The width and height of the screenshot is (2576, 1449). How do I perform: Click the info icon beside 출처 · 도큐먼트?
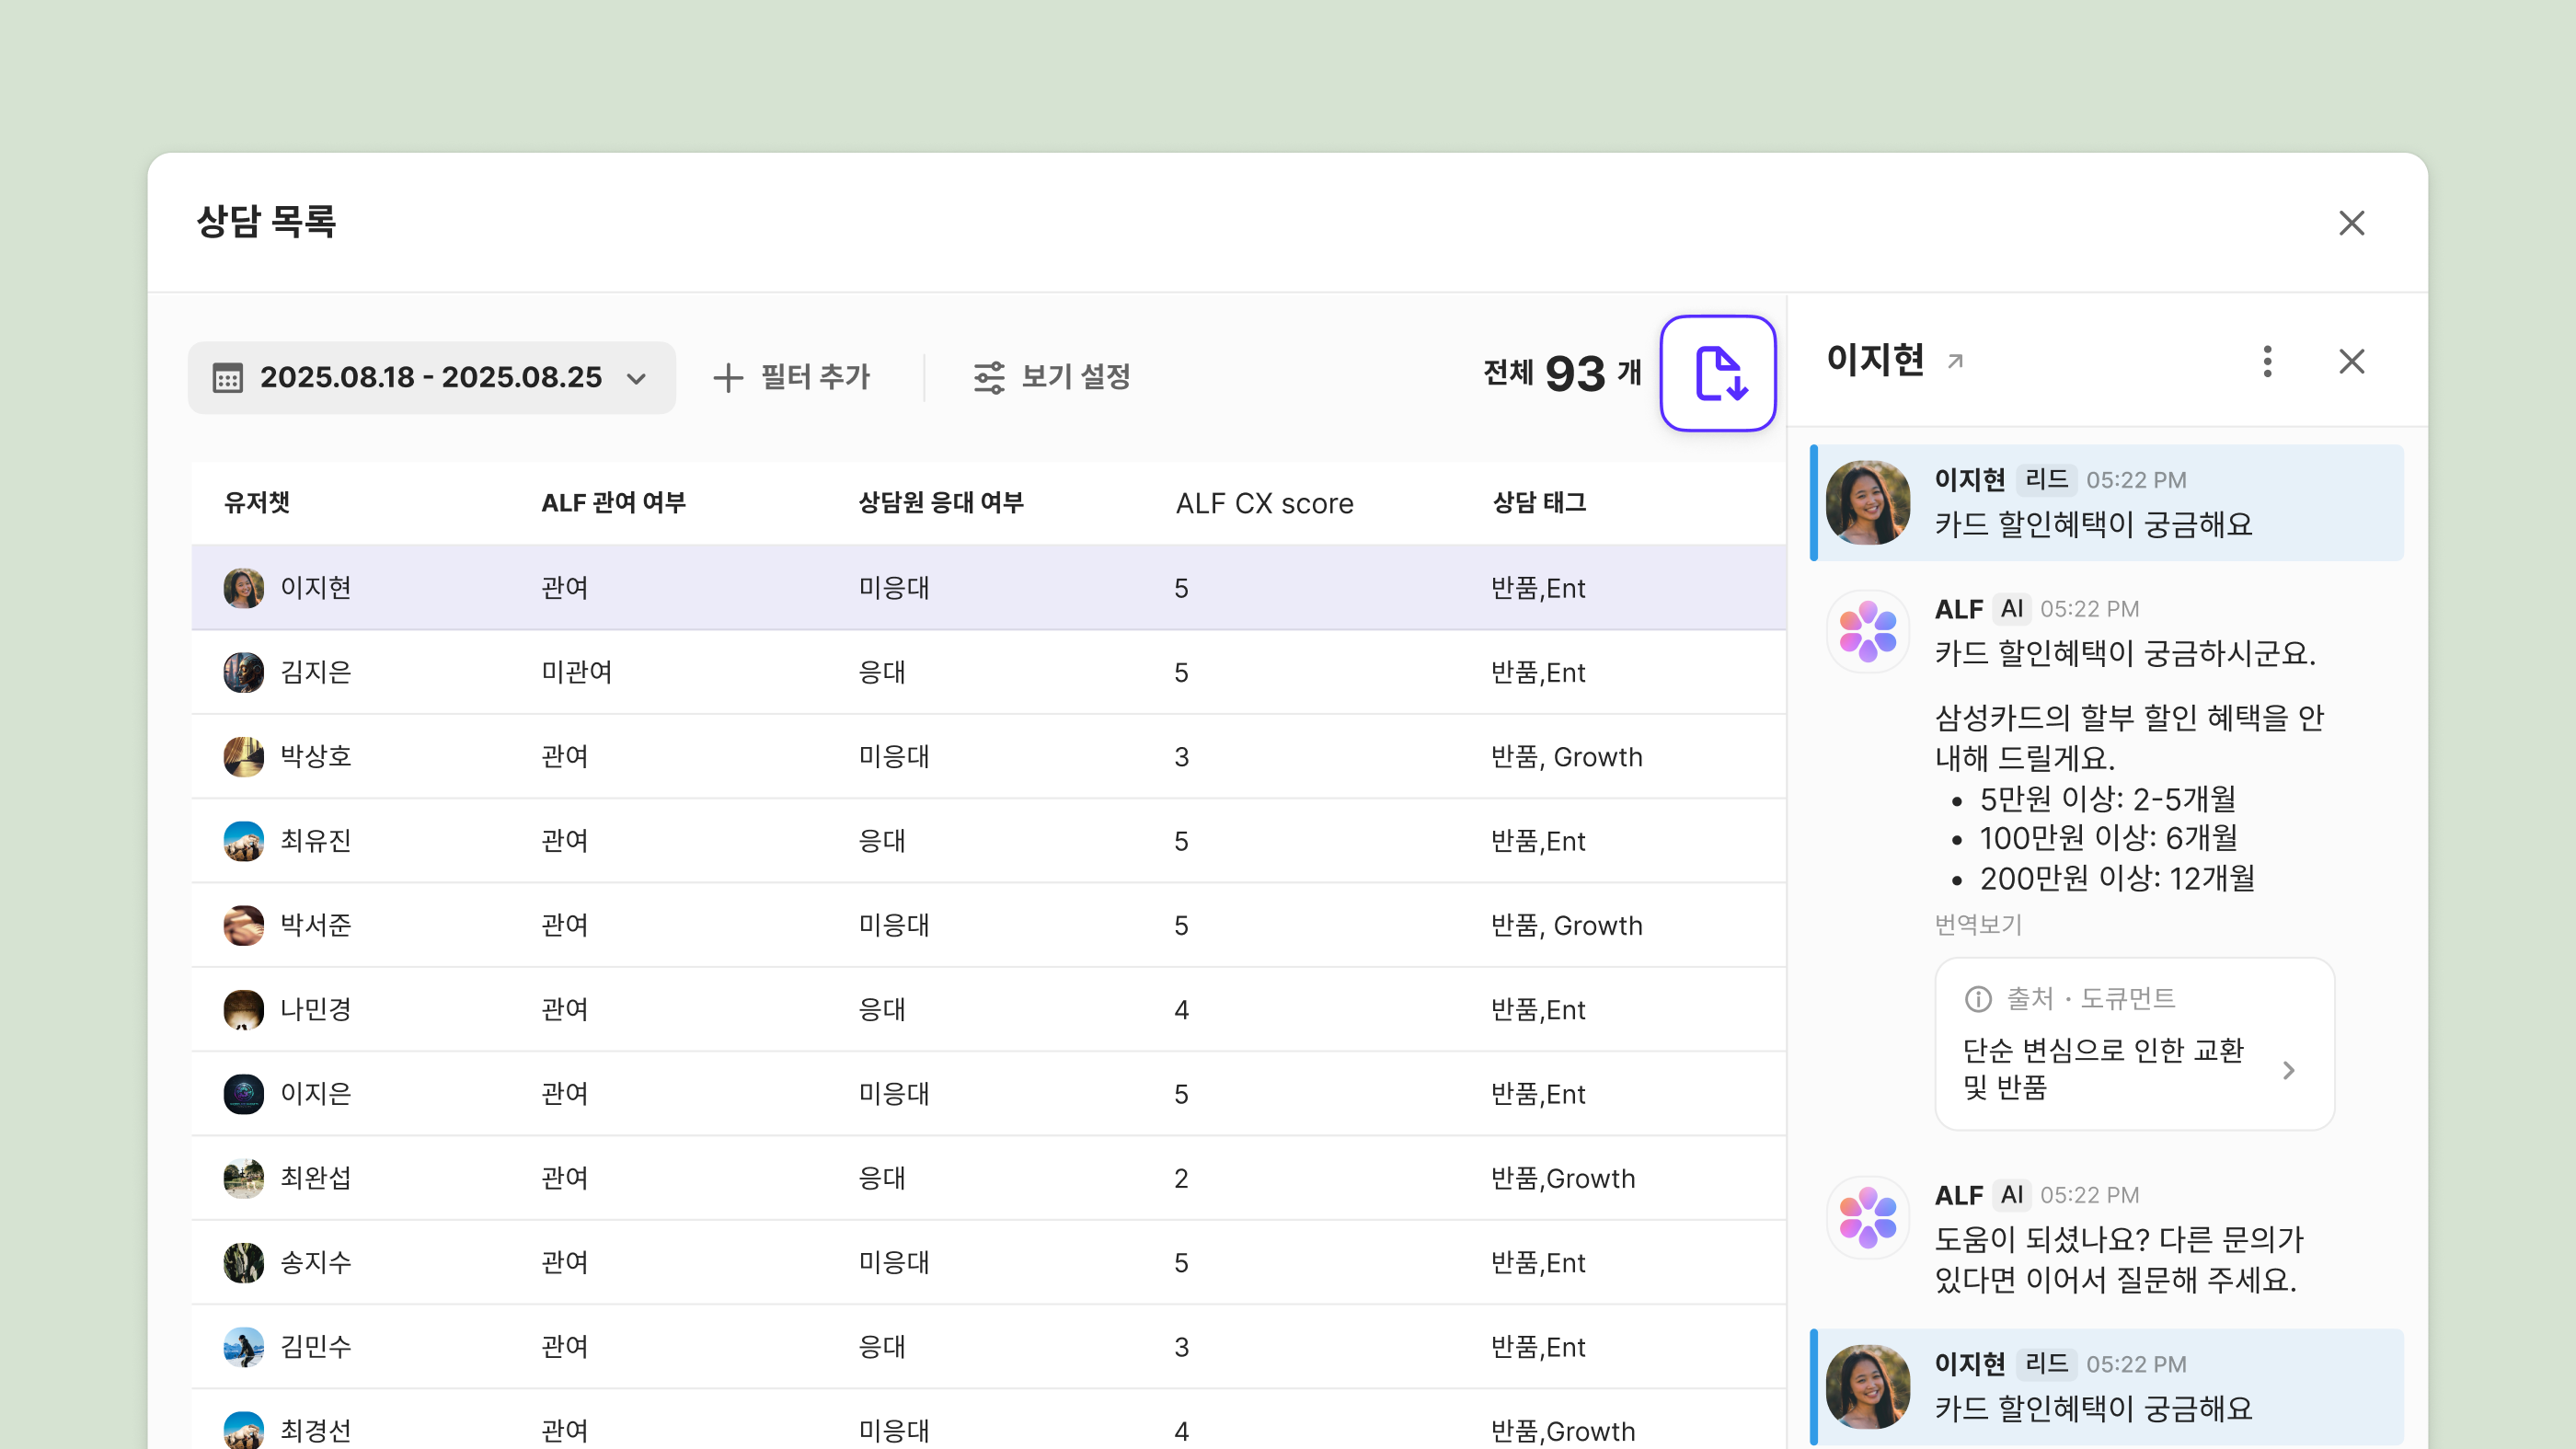pyautogui.click(x=1977, y=998)
